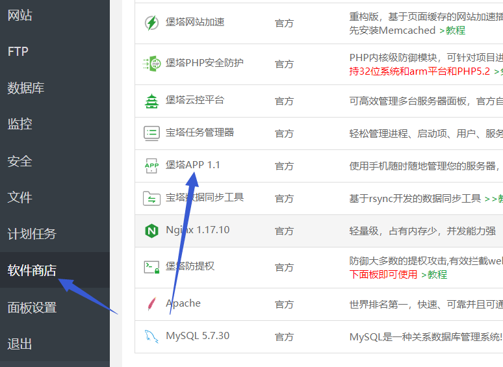Go to 数据库 in the sidebar

pos(26,88)
